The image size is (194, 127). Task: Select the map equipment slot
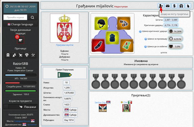127,45
